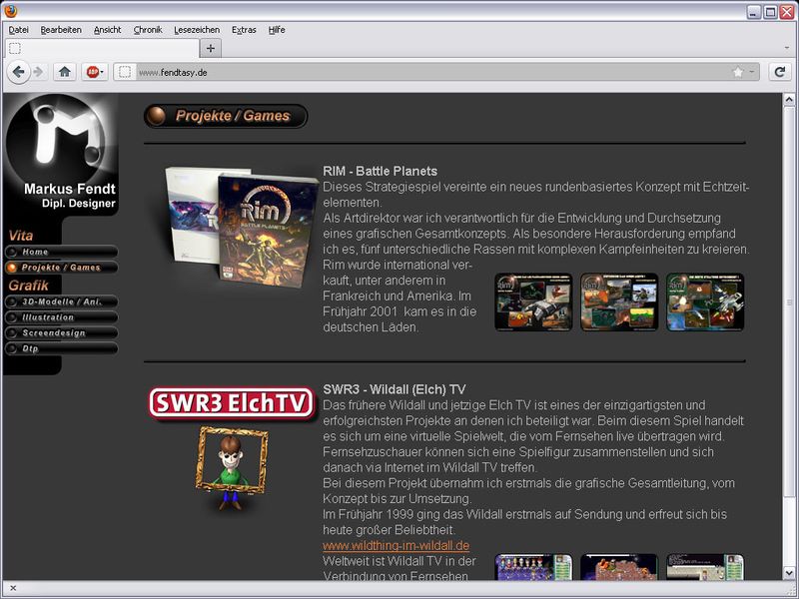Reload the page with the refresh button
This screenshot has height=599, width=799.
coord(780,72)
